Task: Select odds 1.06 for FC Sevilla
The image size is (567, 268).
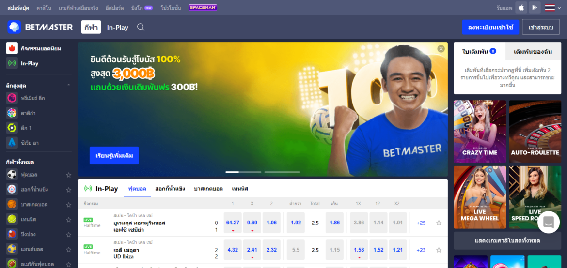Action: pyautogui.click(x=271, y=223)
